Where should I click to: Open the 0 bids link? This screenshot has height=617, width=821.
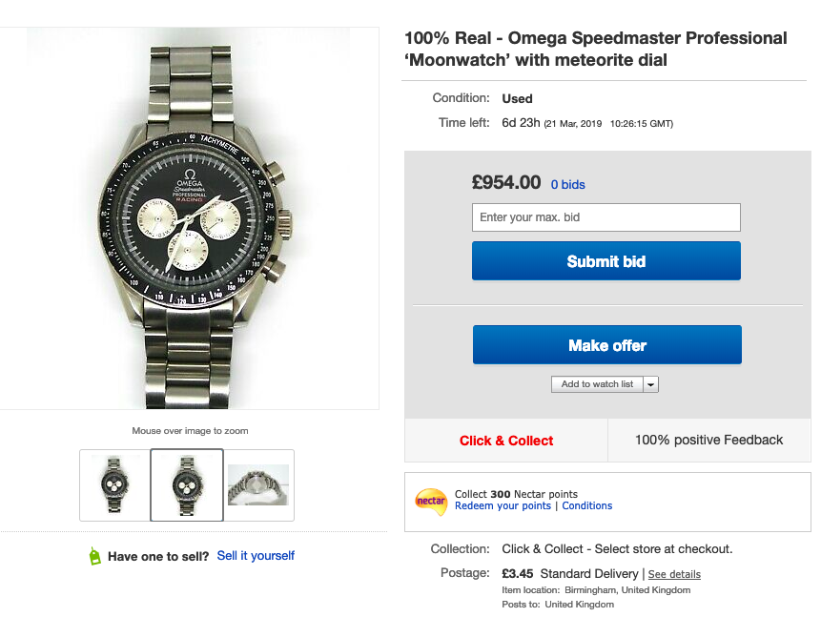coord(567,184)
